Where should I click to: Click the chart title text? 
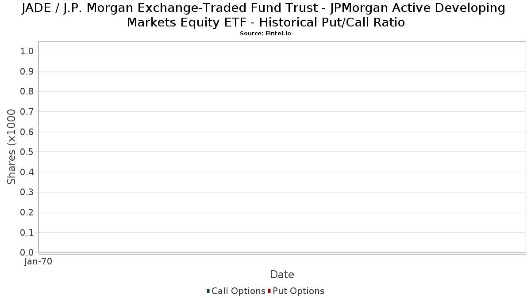click(265, 15)
